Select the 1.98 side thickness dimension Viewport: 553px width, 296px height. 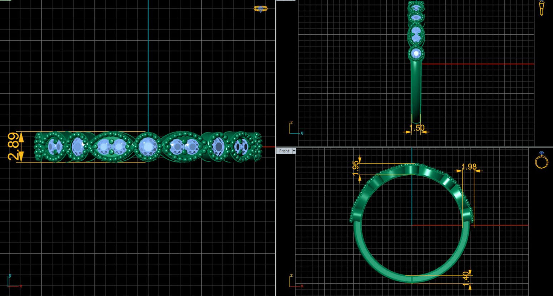click(469, 167)
